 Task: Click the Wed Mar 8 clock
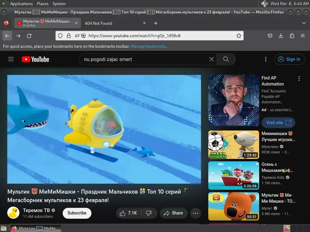289,4
